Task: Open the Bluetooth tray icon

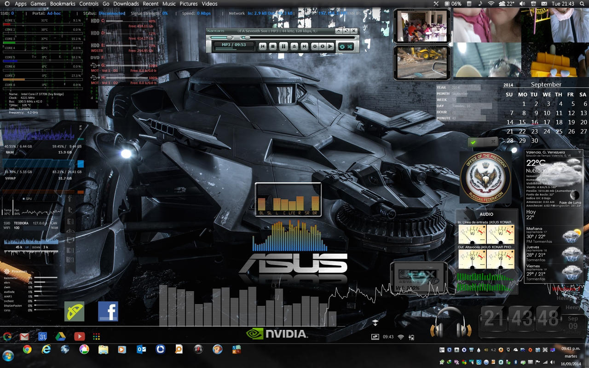Action: click(516, 362)
